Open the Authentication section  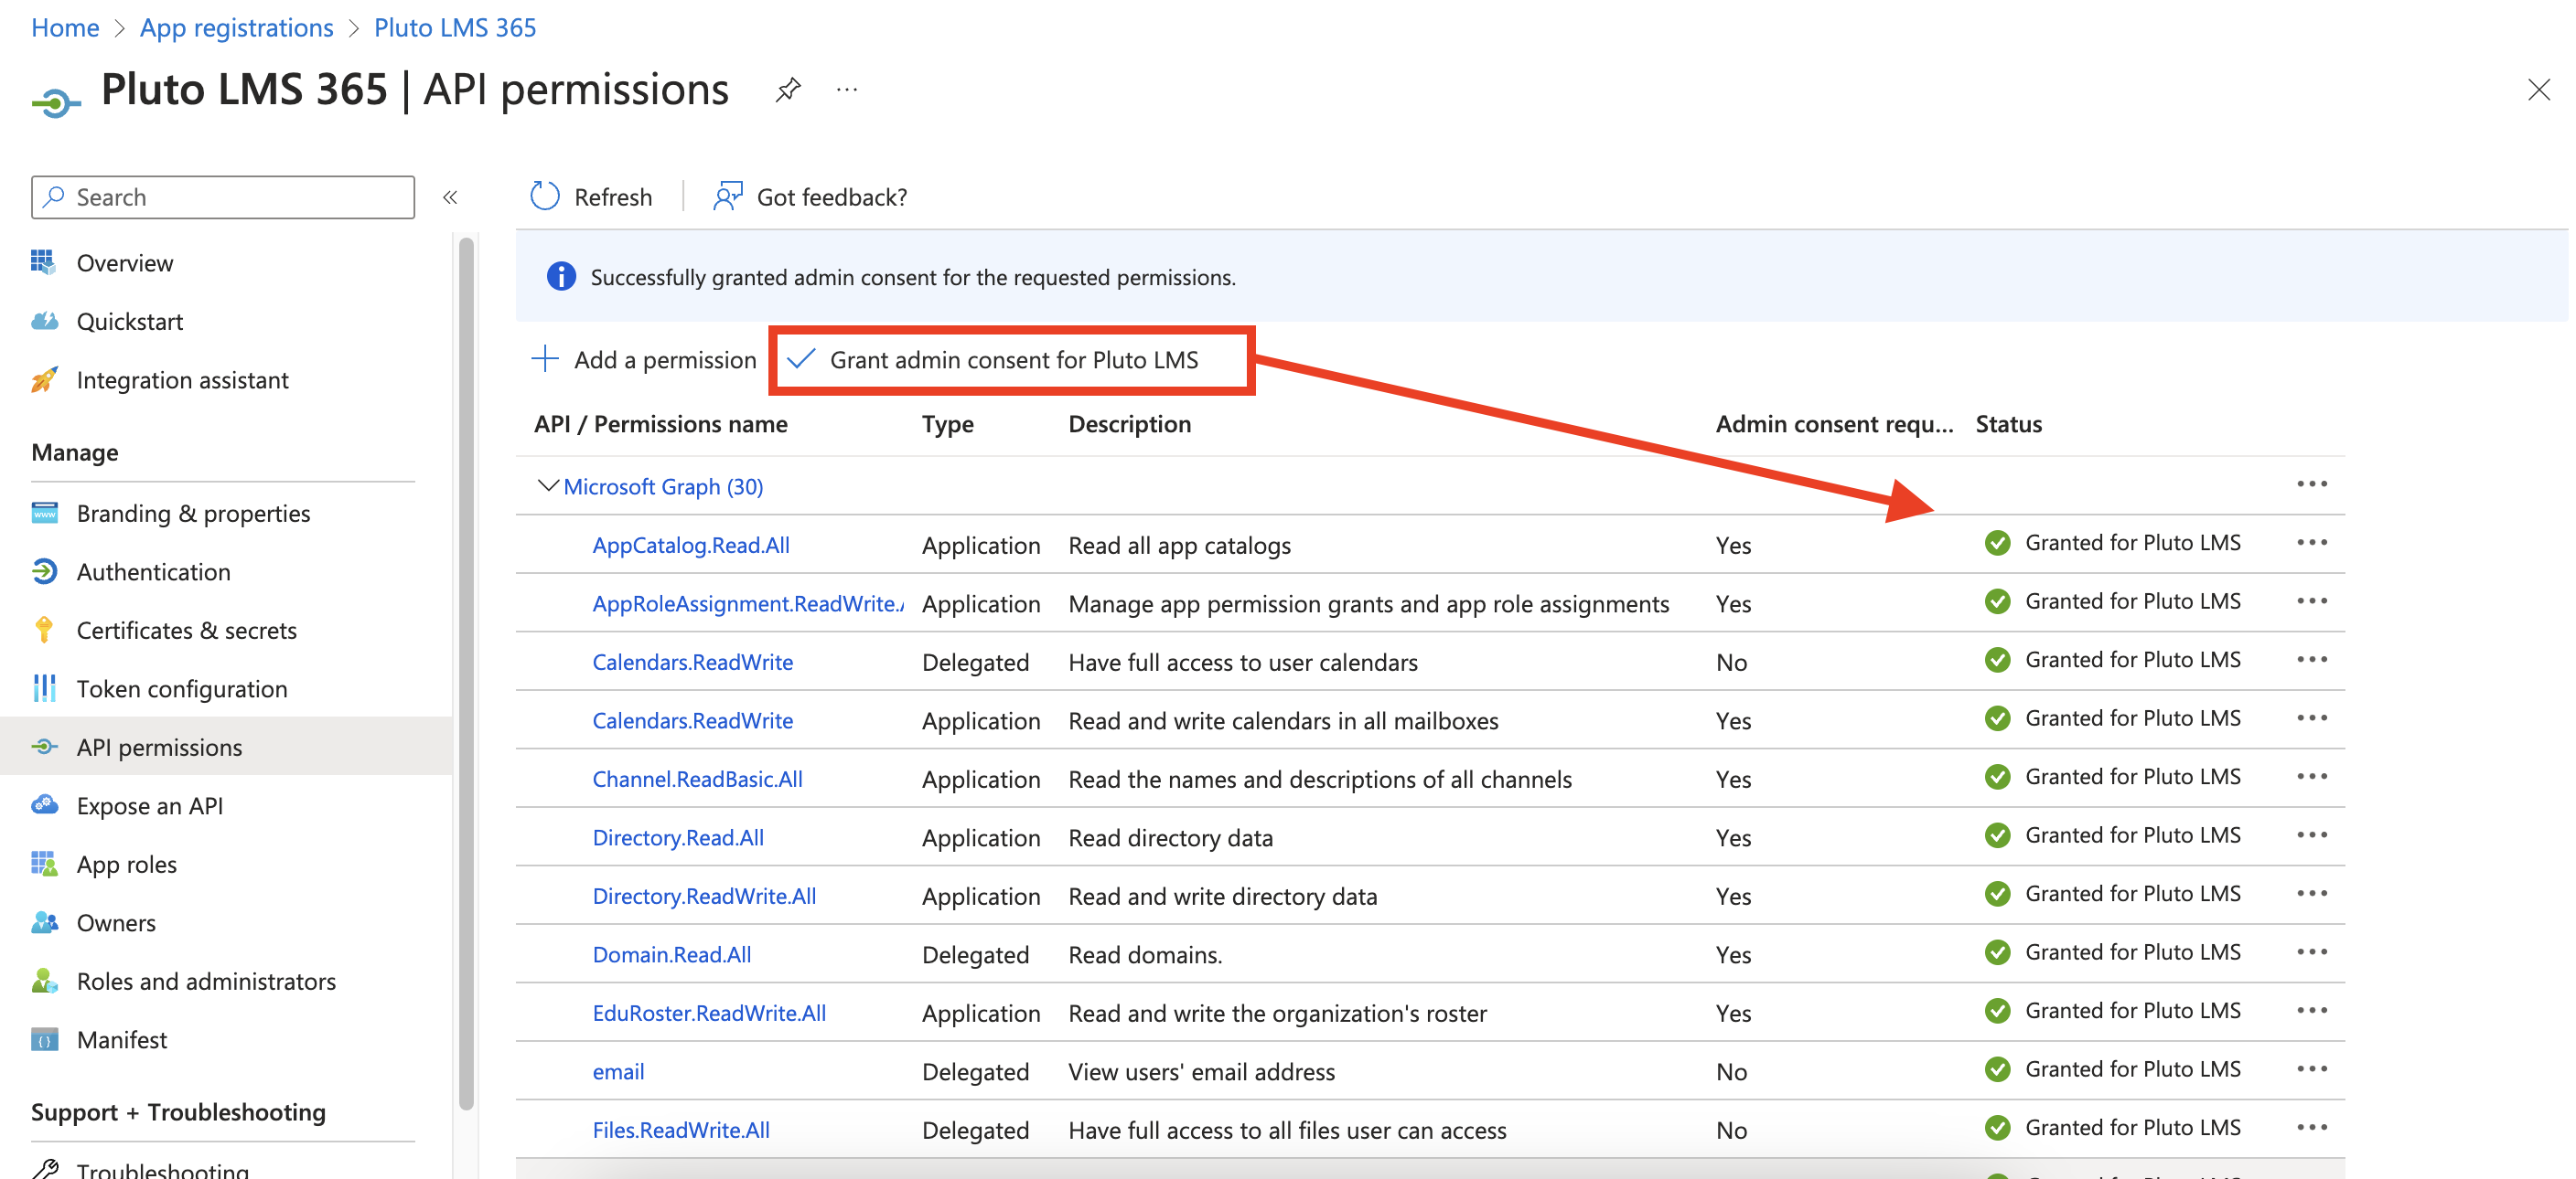(153, 571)
